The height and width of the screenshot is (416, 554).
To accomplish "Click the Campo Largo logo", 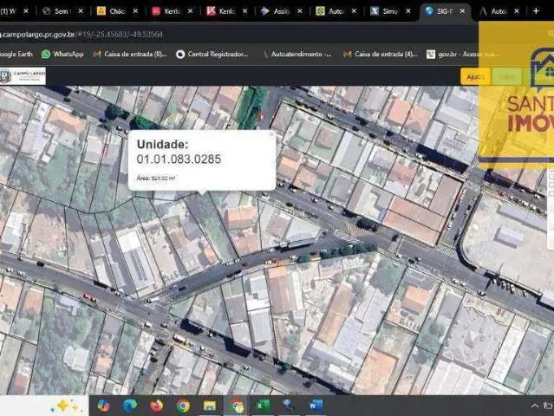I will pyautogui.click(x=23, y=76).
